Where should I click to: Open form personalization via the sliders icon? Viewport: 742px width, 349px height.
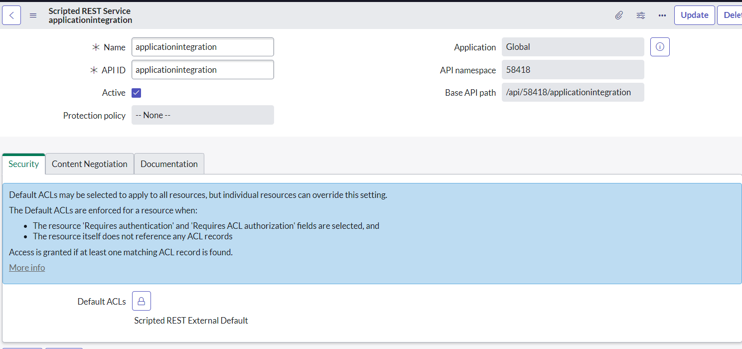click(x=640, y=15)
